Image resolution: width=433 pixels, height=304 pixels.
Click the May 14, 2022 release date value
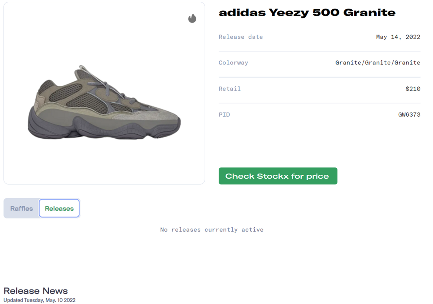click(399, 37)
